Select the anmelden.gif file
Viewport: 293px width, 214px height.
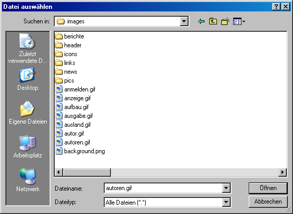click(x=75, y=89)
